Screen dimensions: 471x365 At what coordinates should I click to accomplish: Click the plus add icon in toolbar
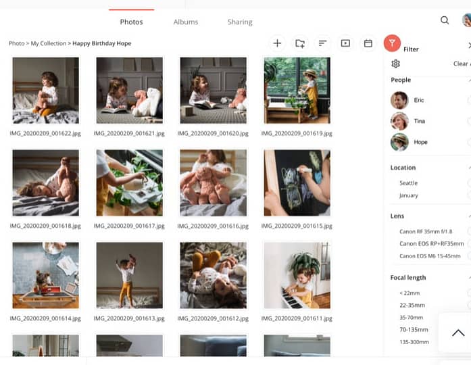point(277,43)
